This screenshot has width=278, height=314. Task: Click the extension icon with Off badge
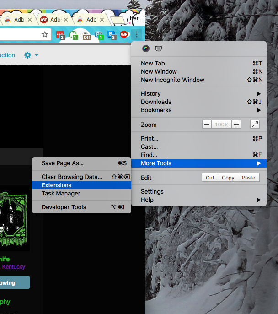[86, 35]
